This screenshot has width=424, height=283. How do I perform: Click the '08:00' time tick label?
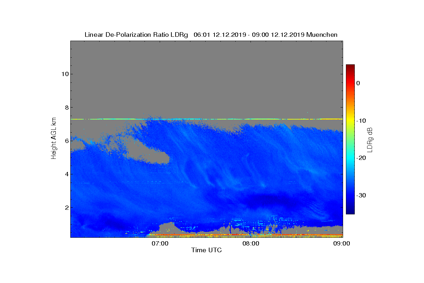click(251, 244)
